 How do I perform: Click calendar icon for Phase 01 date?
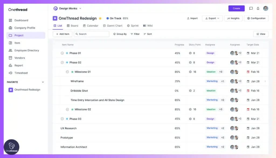(248, 53)
